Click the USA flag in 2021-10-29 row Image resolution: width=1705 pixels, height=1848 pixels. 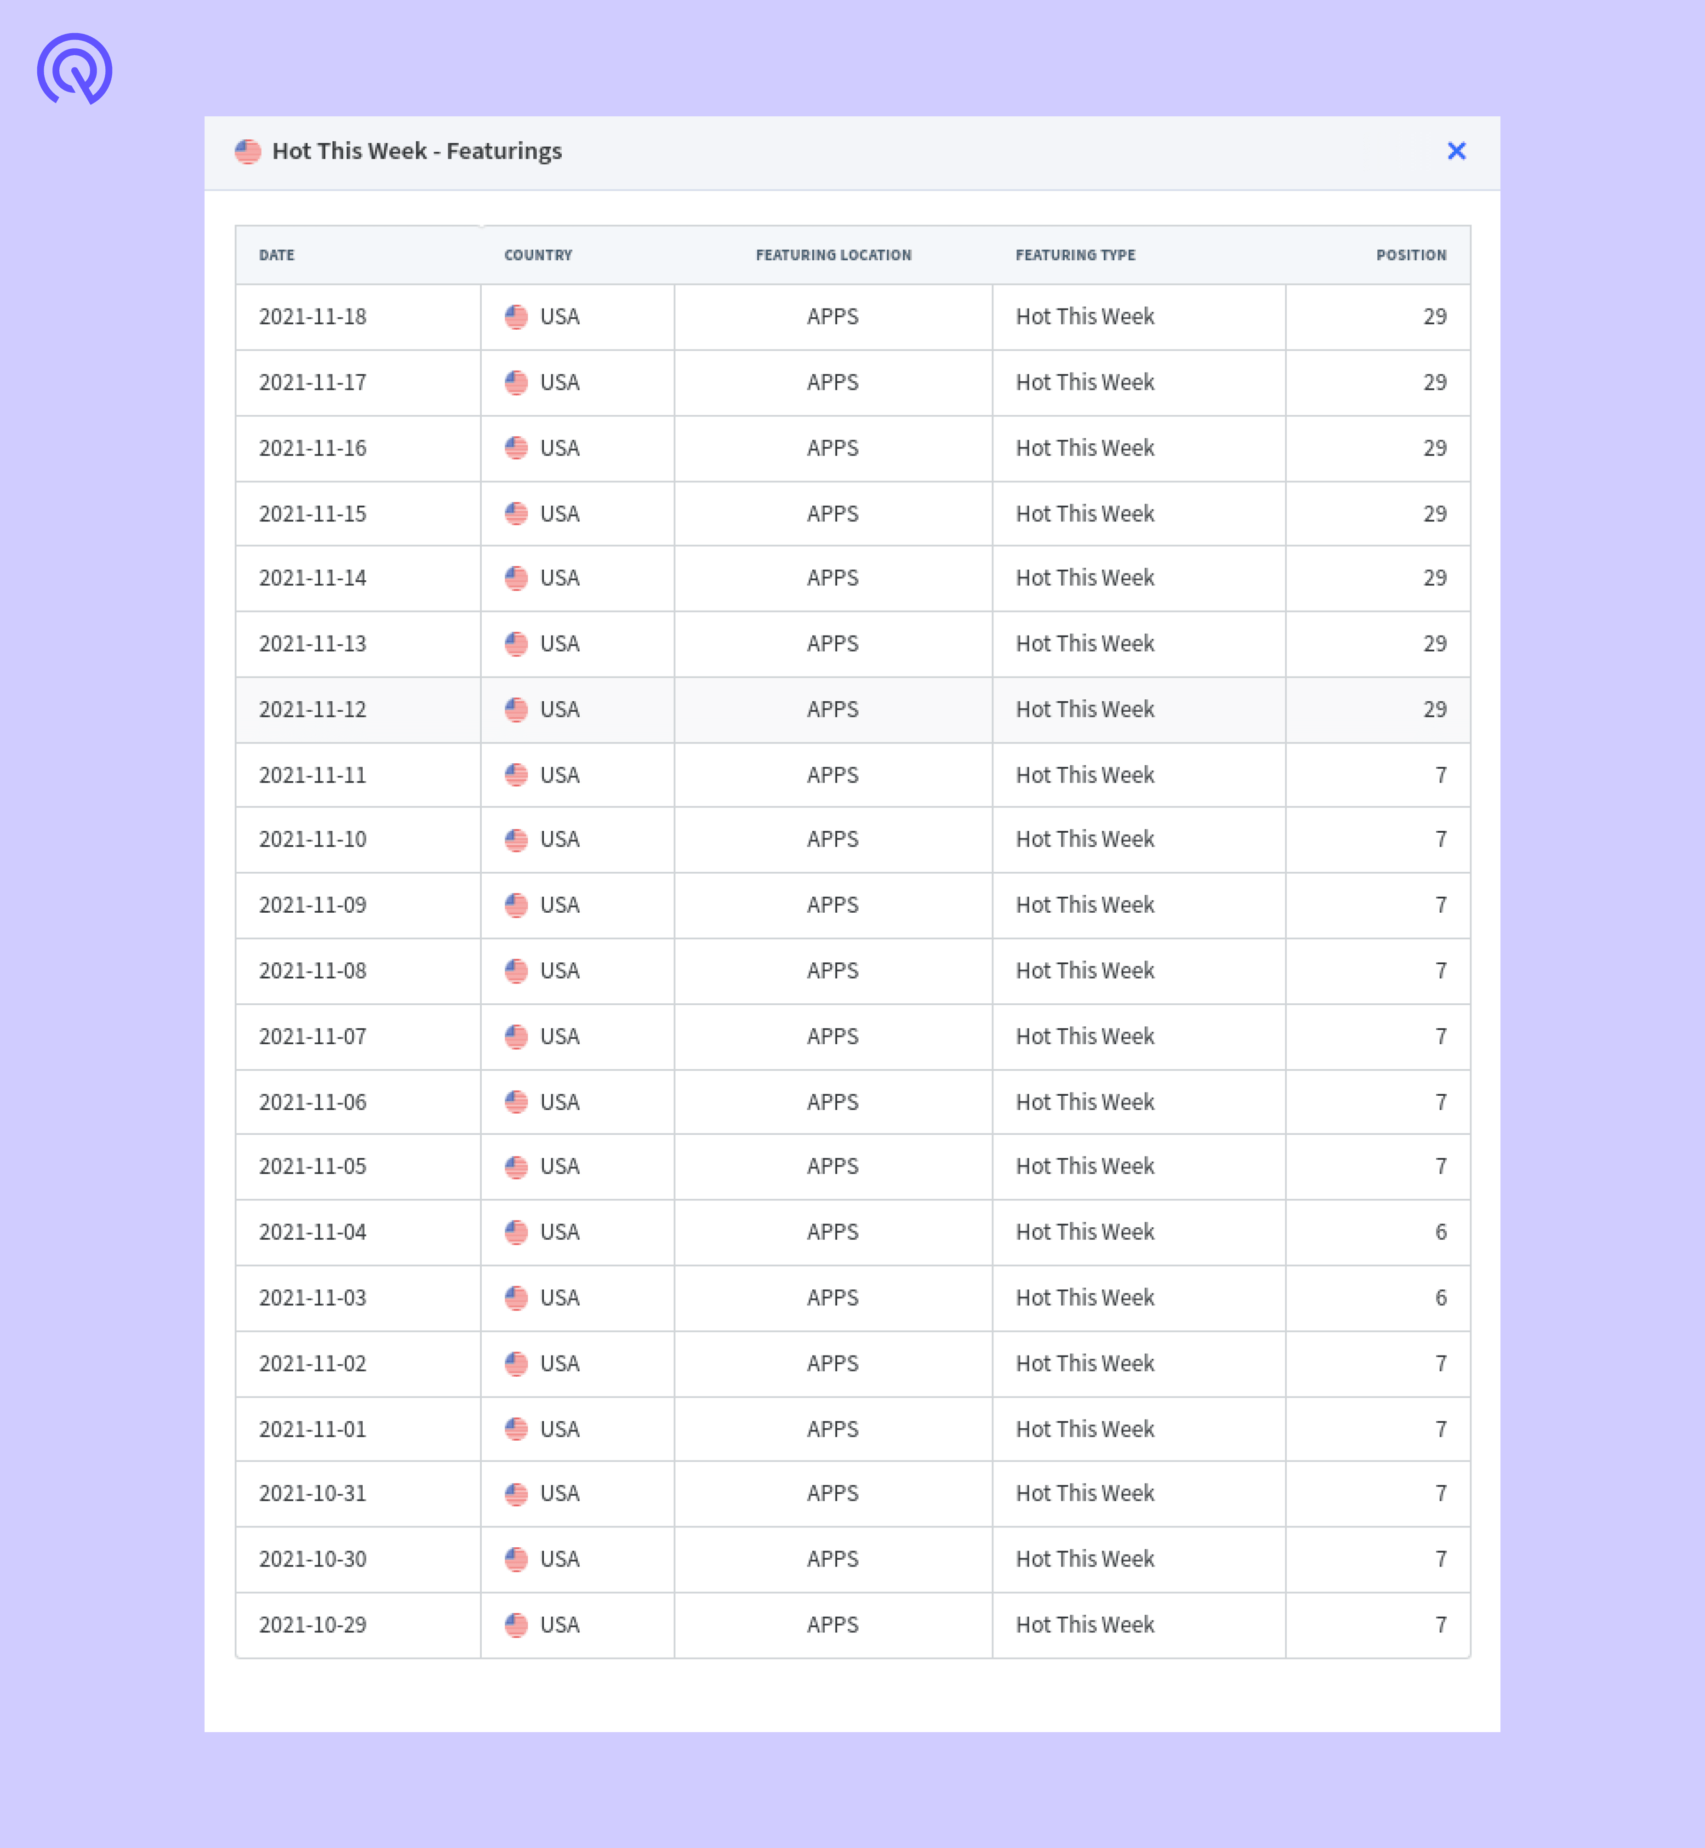(516, 1624)
